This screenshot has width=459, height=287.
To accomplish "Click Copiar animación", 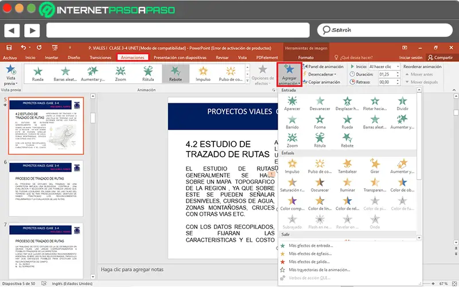I will (321, 82).
